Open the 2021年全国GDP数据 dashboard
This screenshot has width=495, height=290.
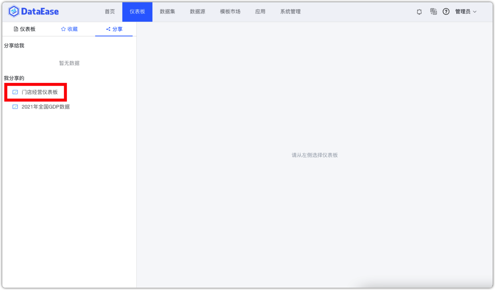point(46,107)
